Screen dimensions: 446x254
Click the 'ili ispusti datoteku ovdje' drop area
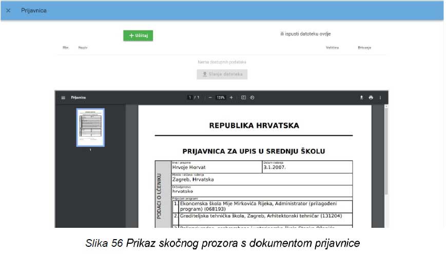click(305, 34)
